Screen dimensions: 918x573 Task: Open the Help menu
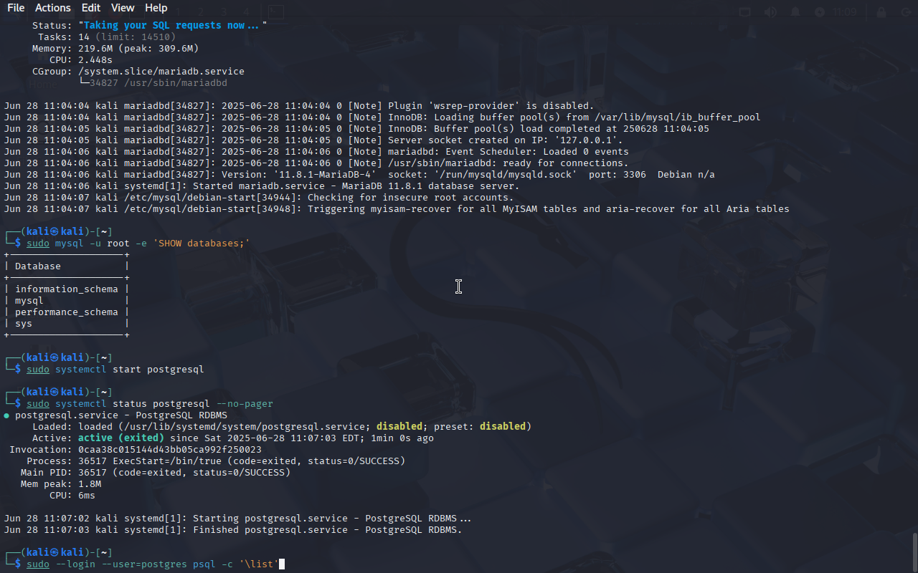pos(156,8)
